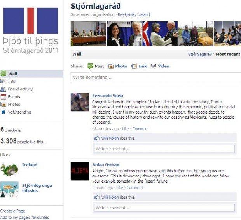Click the Video camera share icon
Image resolution: width=241 pixels, height=220 pixels.
(154, 66)
